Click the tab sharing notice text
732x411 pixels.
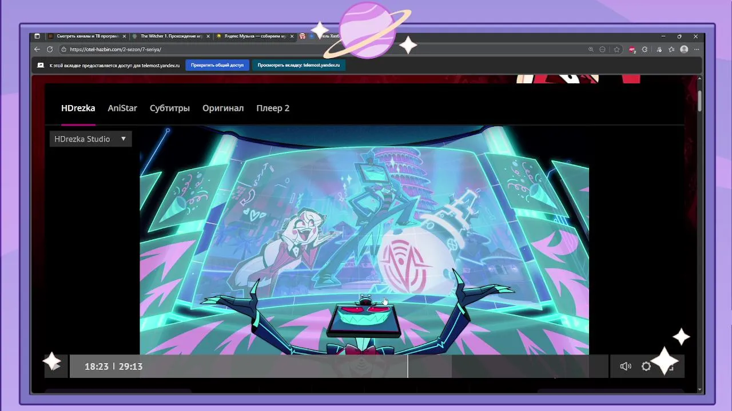114,65
